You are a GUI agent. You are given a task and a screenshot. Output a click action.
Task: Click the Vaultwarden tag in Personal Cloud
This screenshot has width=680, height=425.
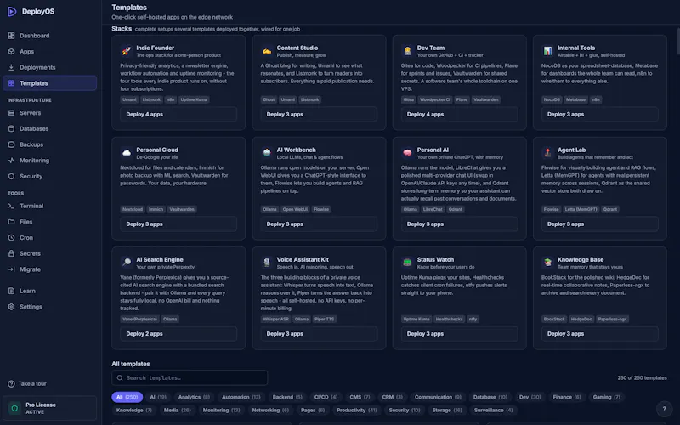click(x=182, y=209)
